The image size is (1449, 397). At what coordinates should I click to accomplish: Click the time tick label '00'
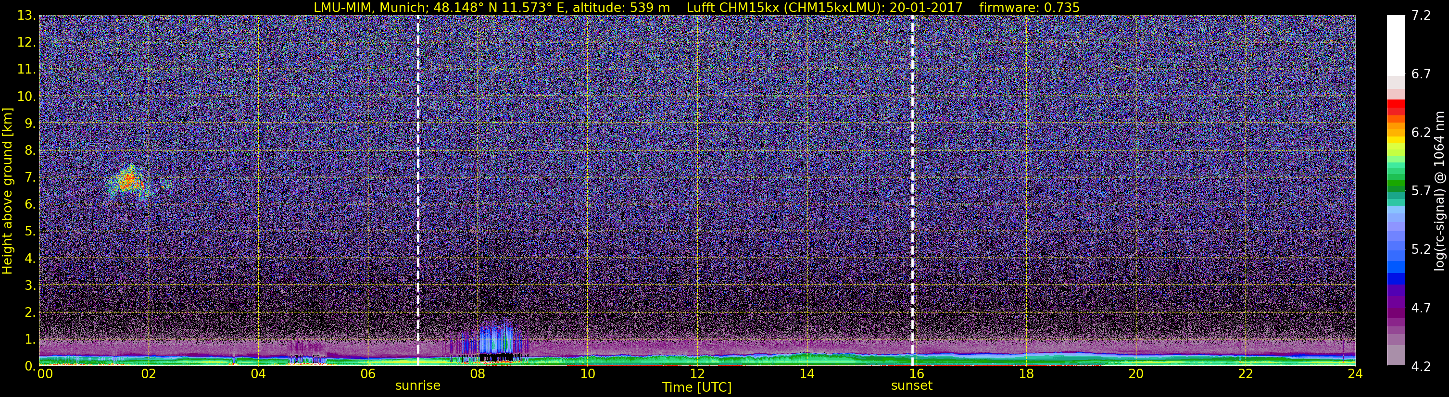point(45,373)
